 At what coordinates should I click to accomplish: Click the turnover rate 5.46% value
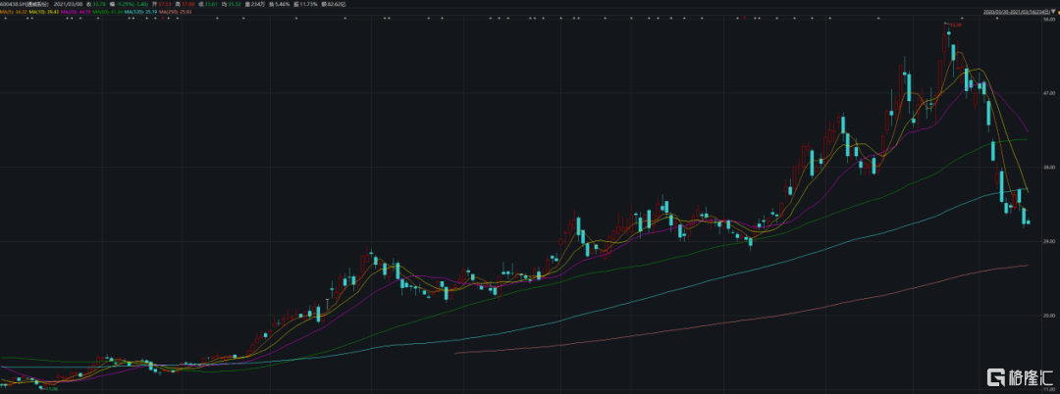[x=281, y=4]
